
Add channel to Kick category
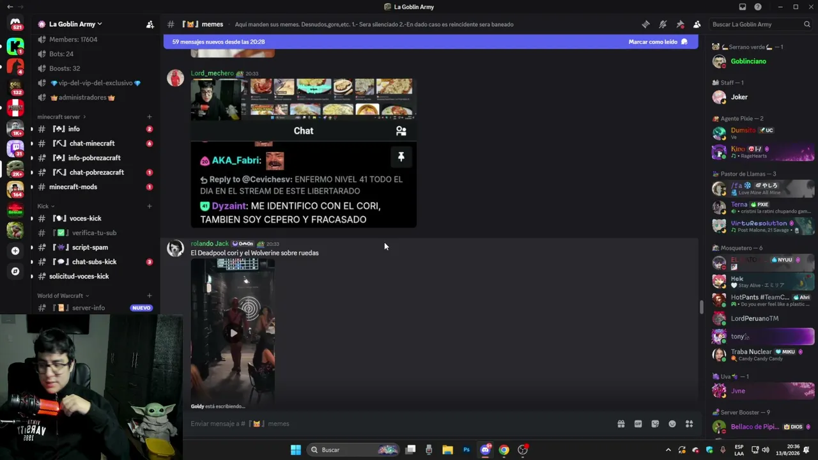150,206
